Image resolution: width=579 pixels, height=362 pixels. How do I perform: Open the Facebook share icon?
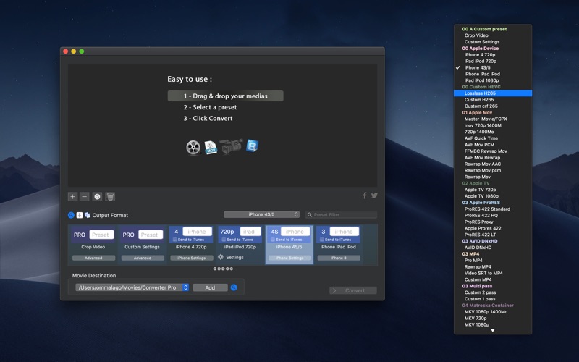365,195
